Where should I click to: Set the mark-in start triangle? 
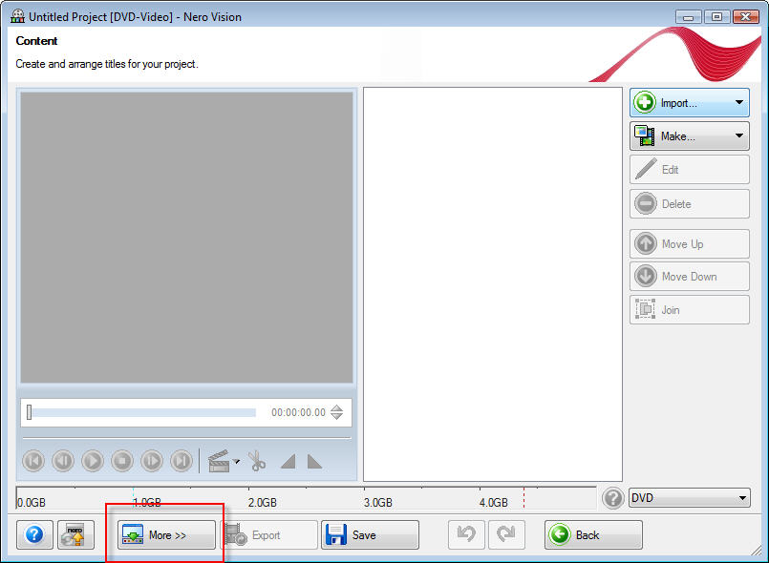click(288, 462)
